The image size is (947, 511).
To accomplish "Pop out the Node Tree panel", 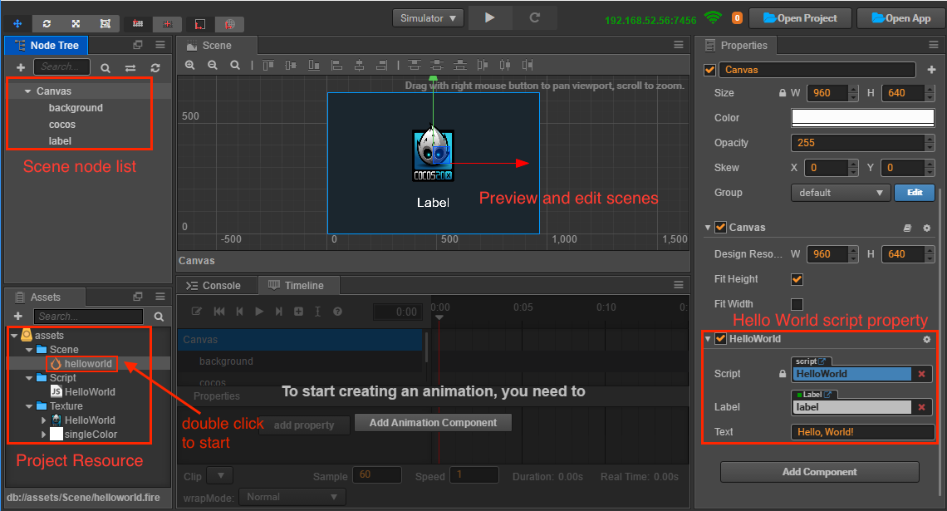I will [138, 45].
